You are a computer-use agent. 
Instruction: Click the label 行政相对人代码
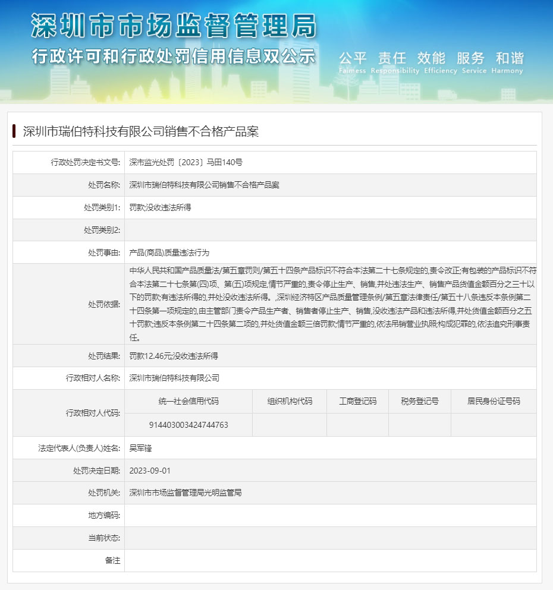point(93,413)
